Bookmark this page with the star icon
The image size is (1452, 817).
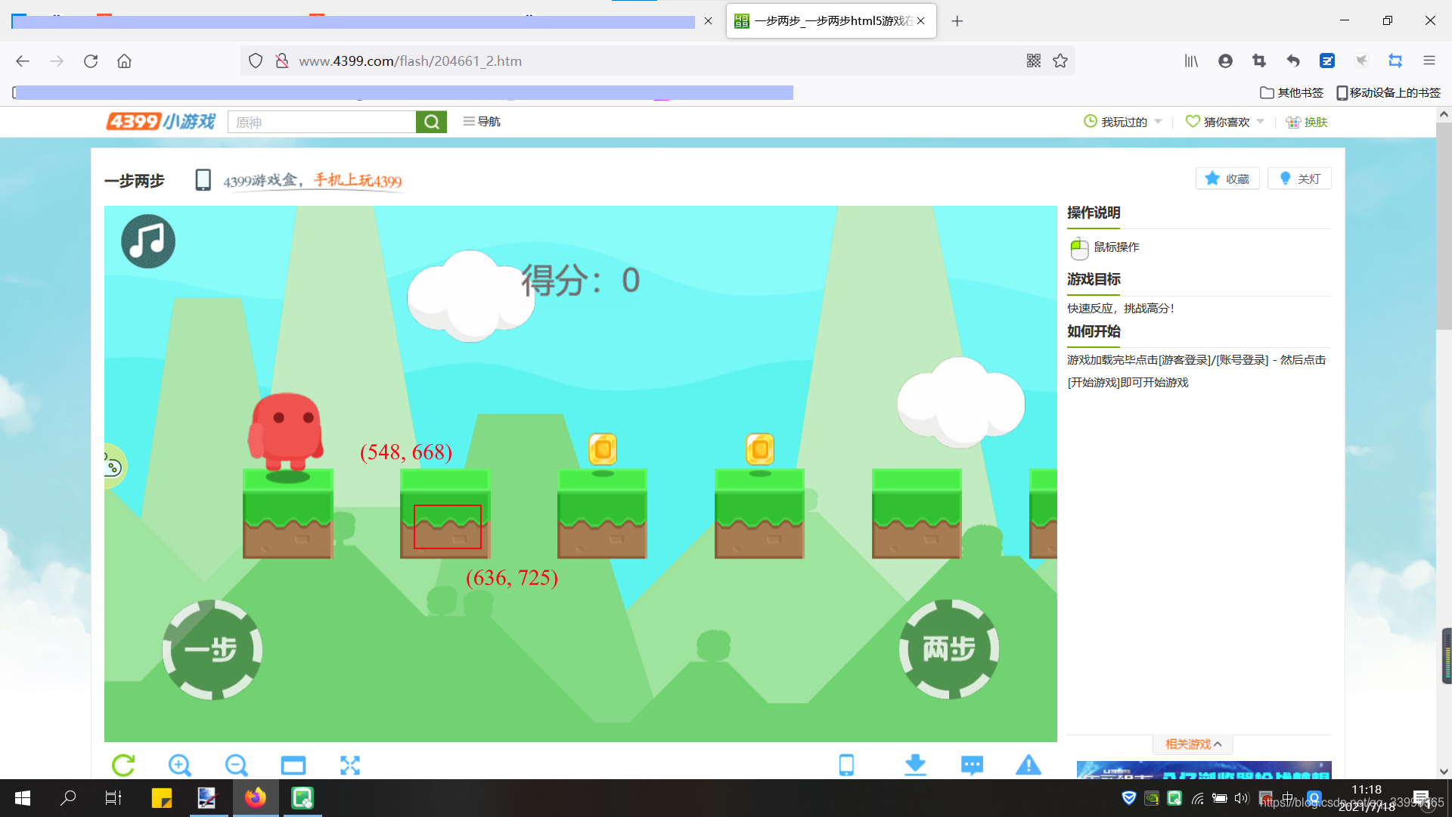click(x=1060, y=61)
